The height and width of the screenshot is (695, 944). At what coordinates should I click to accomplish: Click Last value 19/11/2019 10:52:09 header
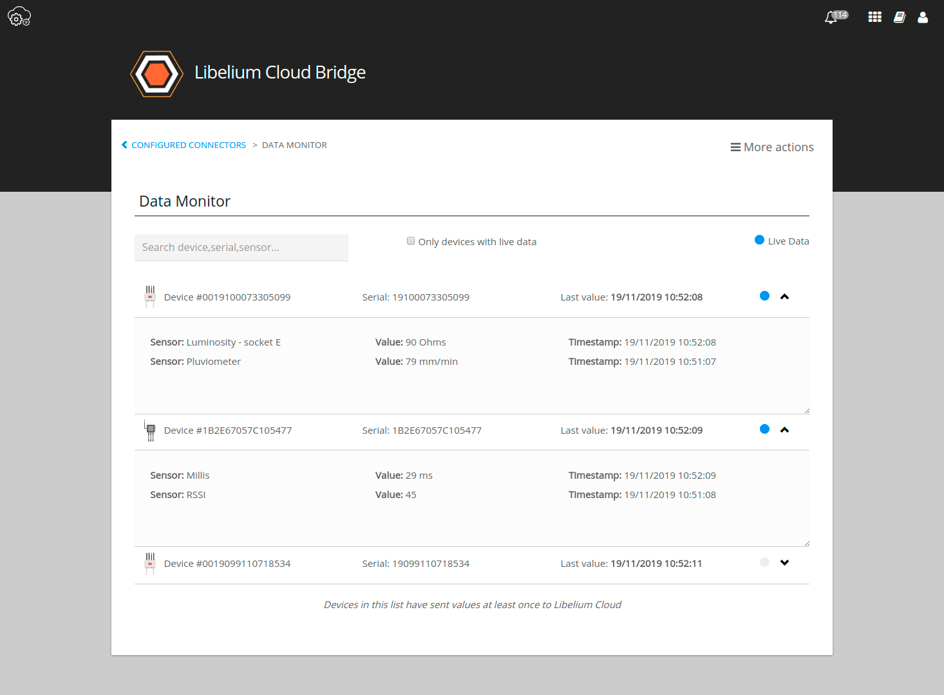(632, 431)
